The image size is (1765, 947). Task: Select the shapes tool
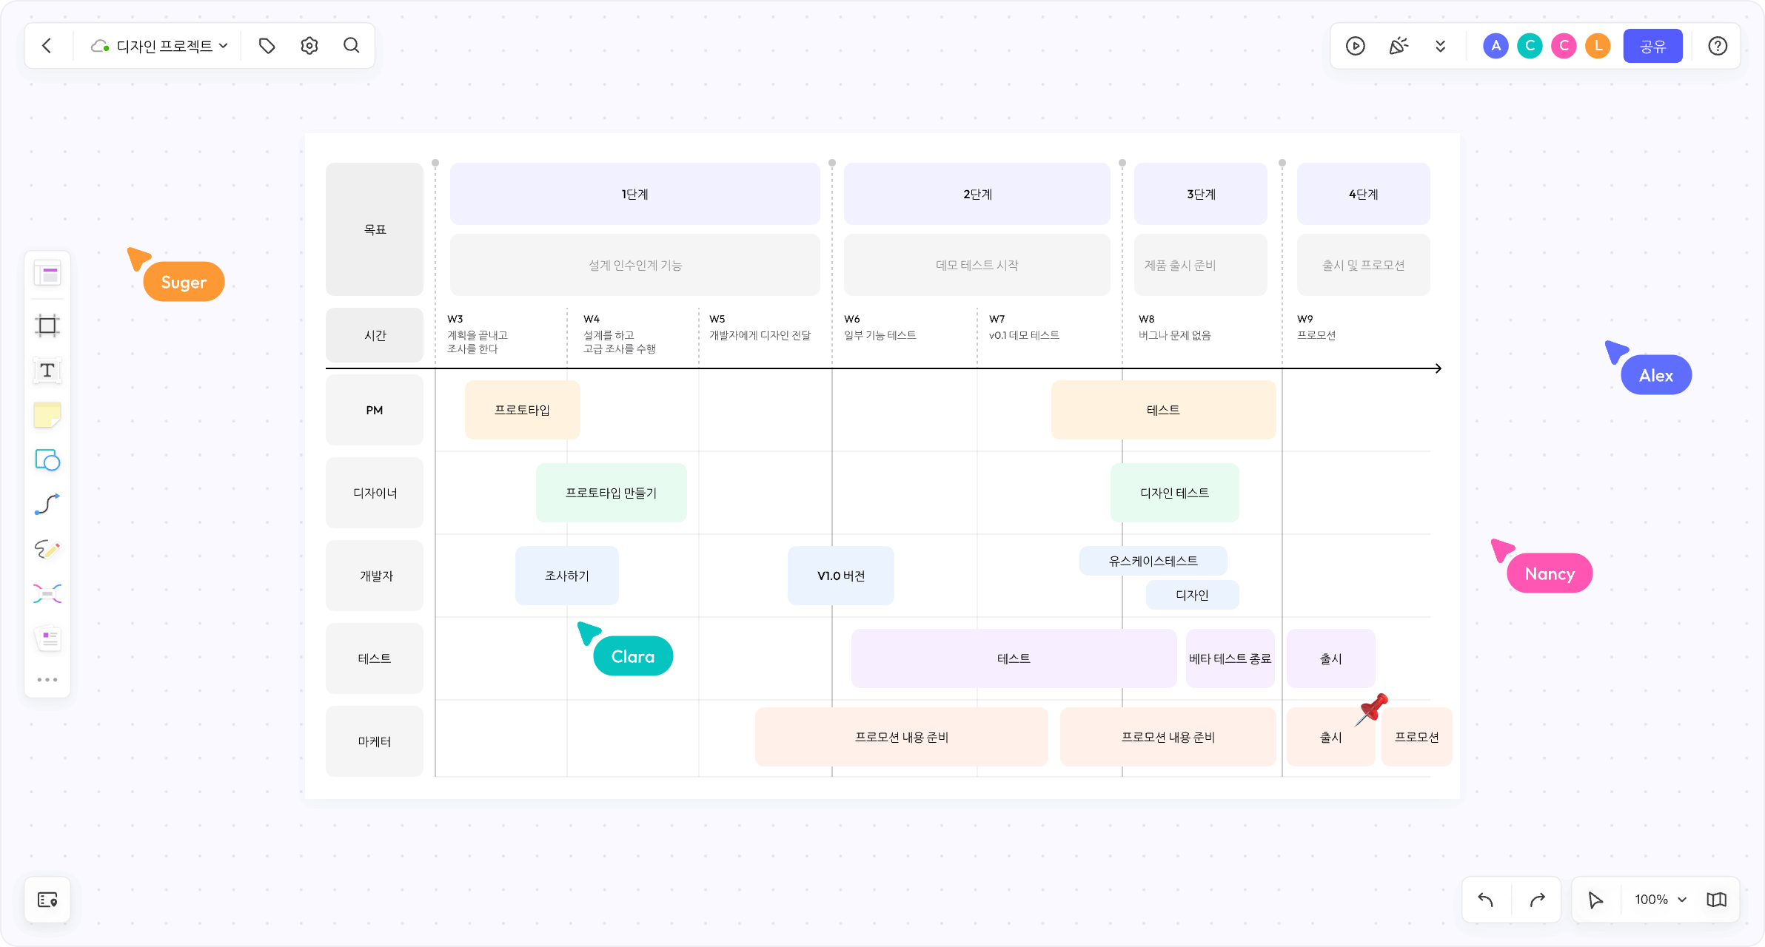tap(47, 460)
